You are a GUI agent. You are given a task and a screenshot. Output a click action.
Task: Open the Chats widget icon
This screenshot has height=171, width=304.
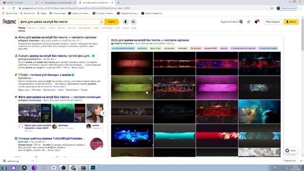click(287, 151)
